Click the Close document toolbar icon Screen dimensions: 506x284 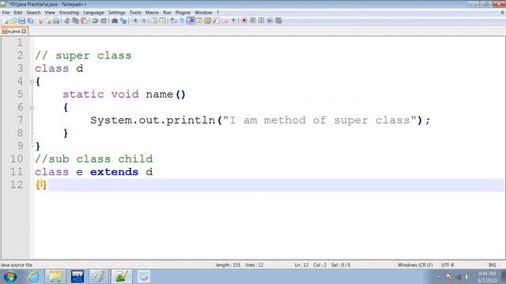click(x=40, y=21)
